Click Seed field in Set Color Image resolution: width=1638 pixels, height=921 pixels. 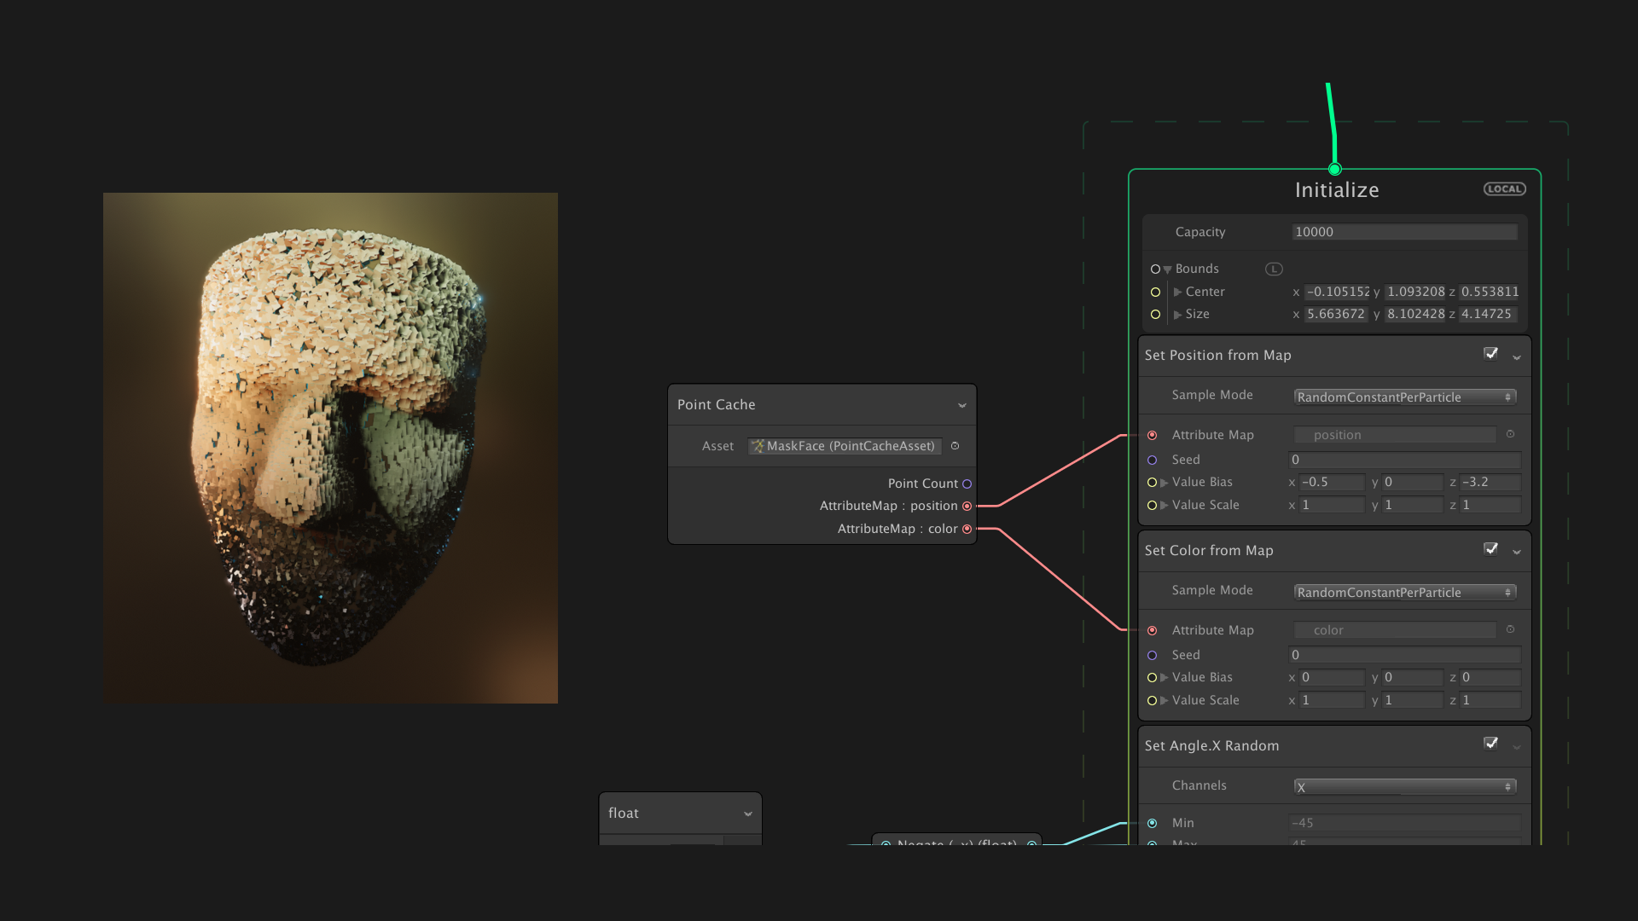tap(1404, 656)
